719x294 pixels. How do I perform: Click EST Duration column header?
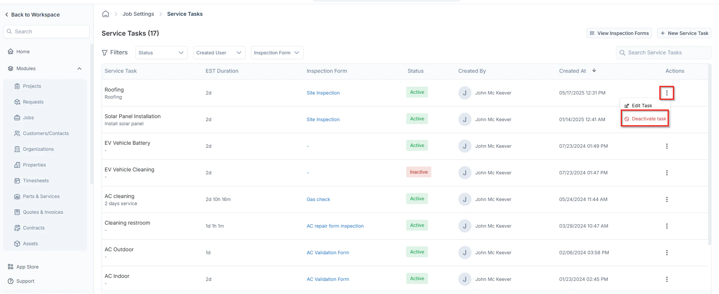[x=222, y=71]
